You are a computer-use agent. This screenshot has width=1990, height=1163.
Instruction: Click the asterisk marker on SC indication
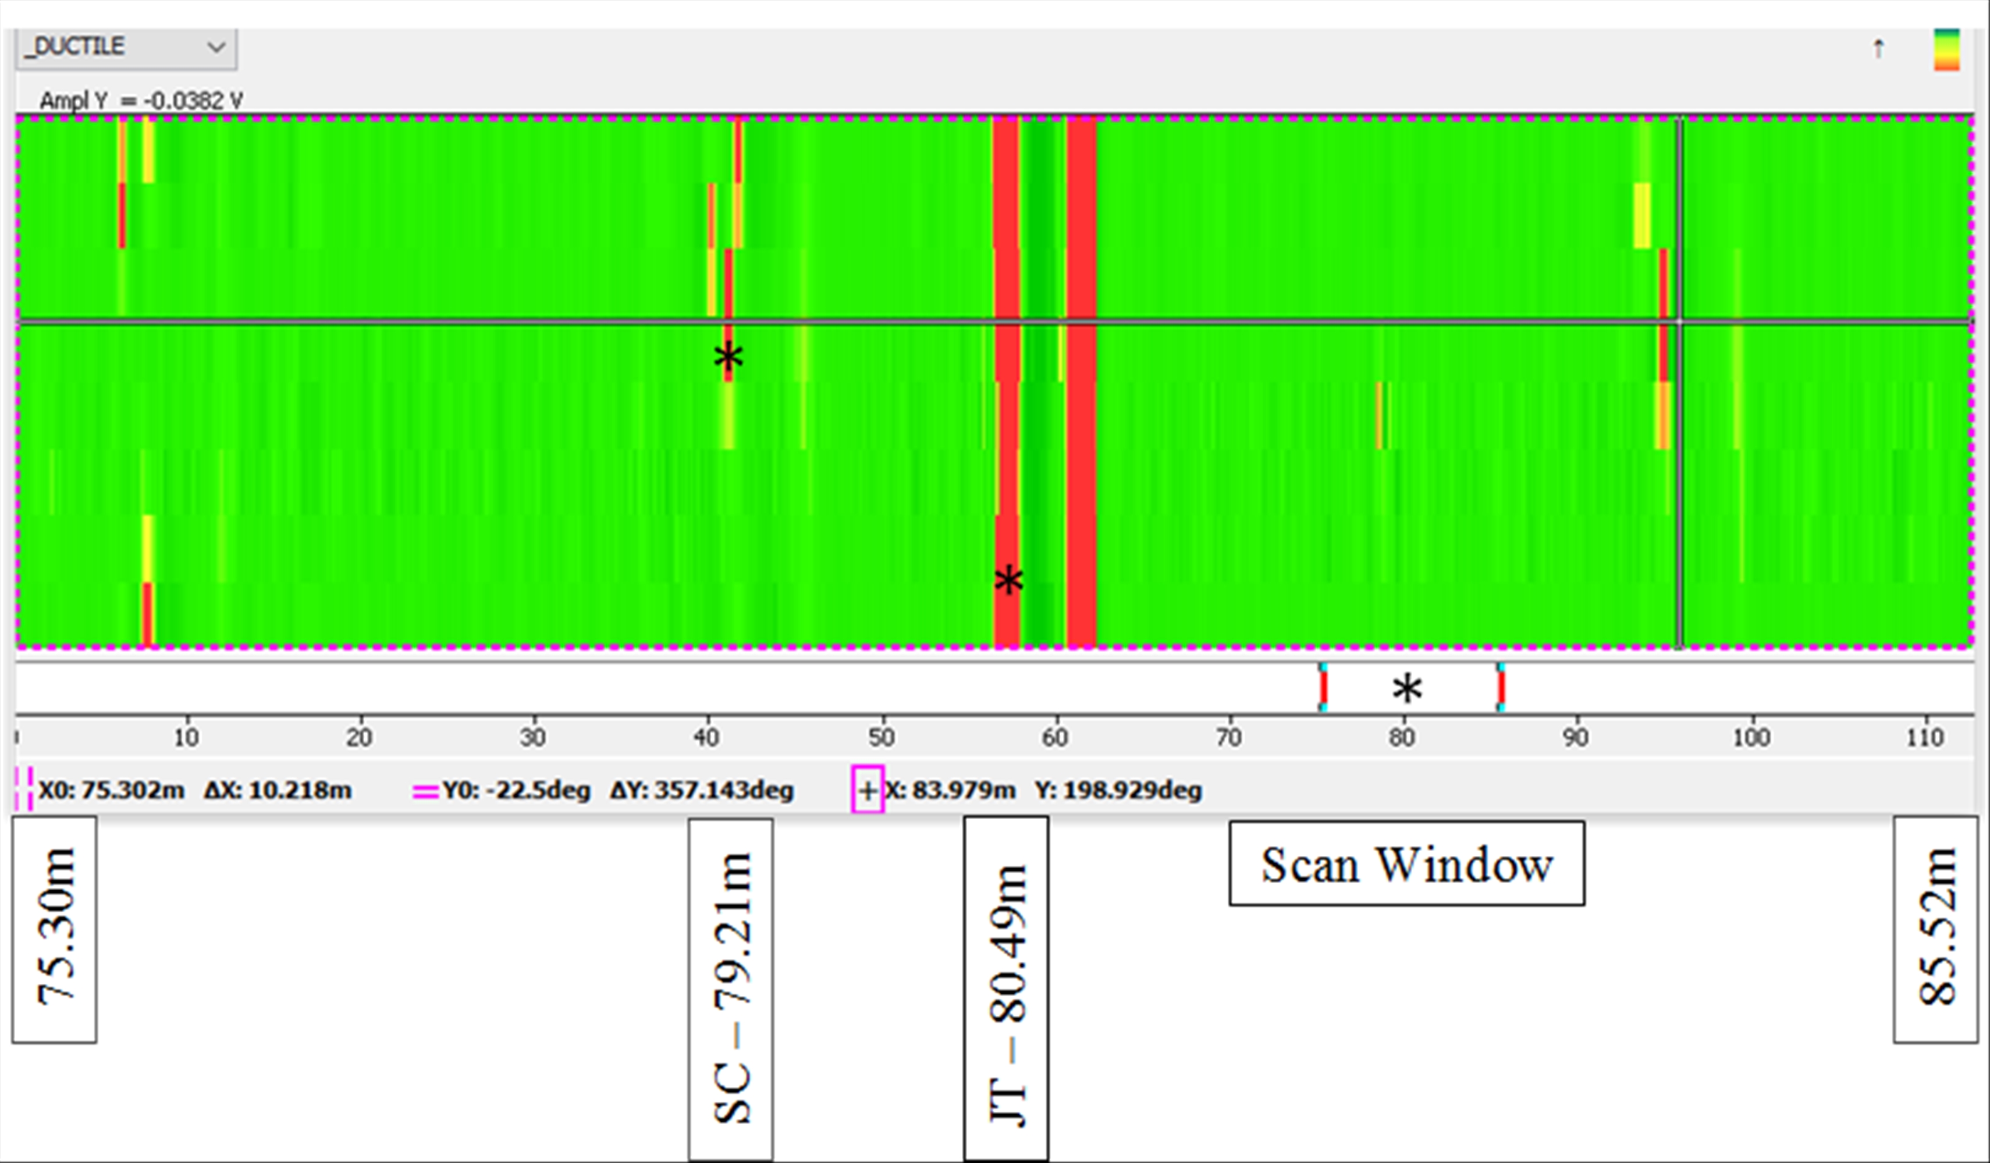click(x=728, y=357)
